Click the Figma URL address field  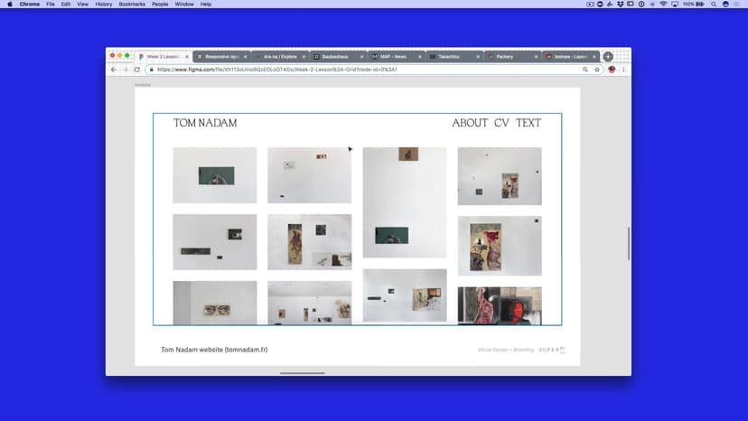click(x=361, y=70)
